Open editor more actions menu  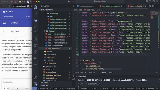point(157,6)
